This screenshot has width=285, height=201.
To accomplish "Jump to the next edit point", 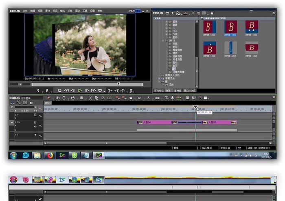I will coord(116,91).
